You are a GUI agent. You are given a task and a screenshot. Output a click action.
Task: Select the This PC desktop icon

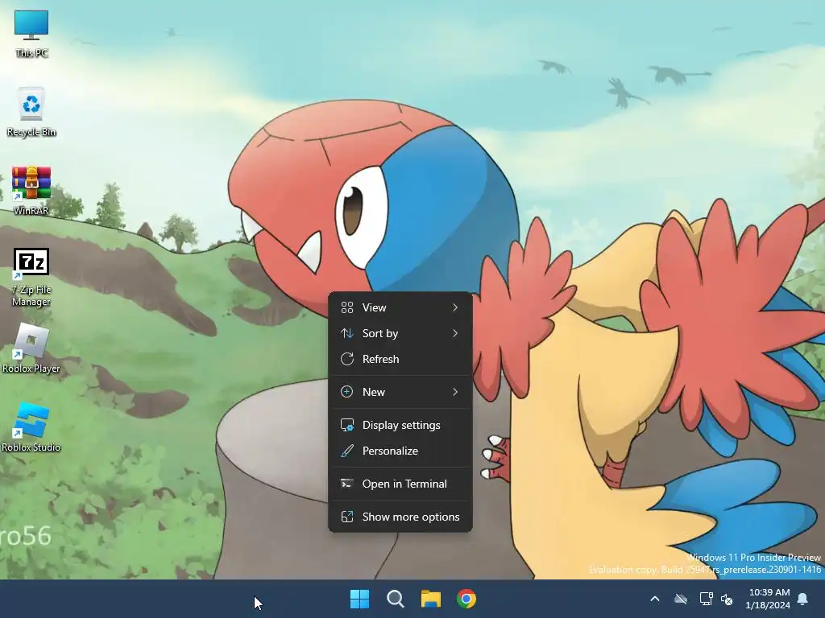click(31, 34)
